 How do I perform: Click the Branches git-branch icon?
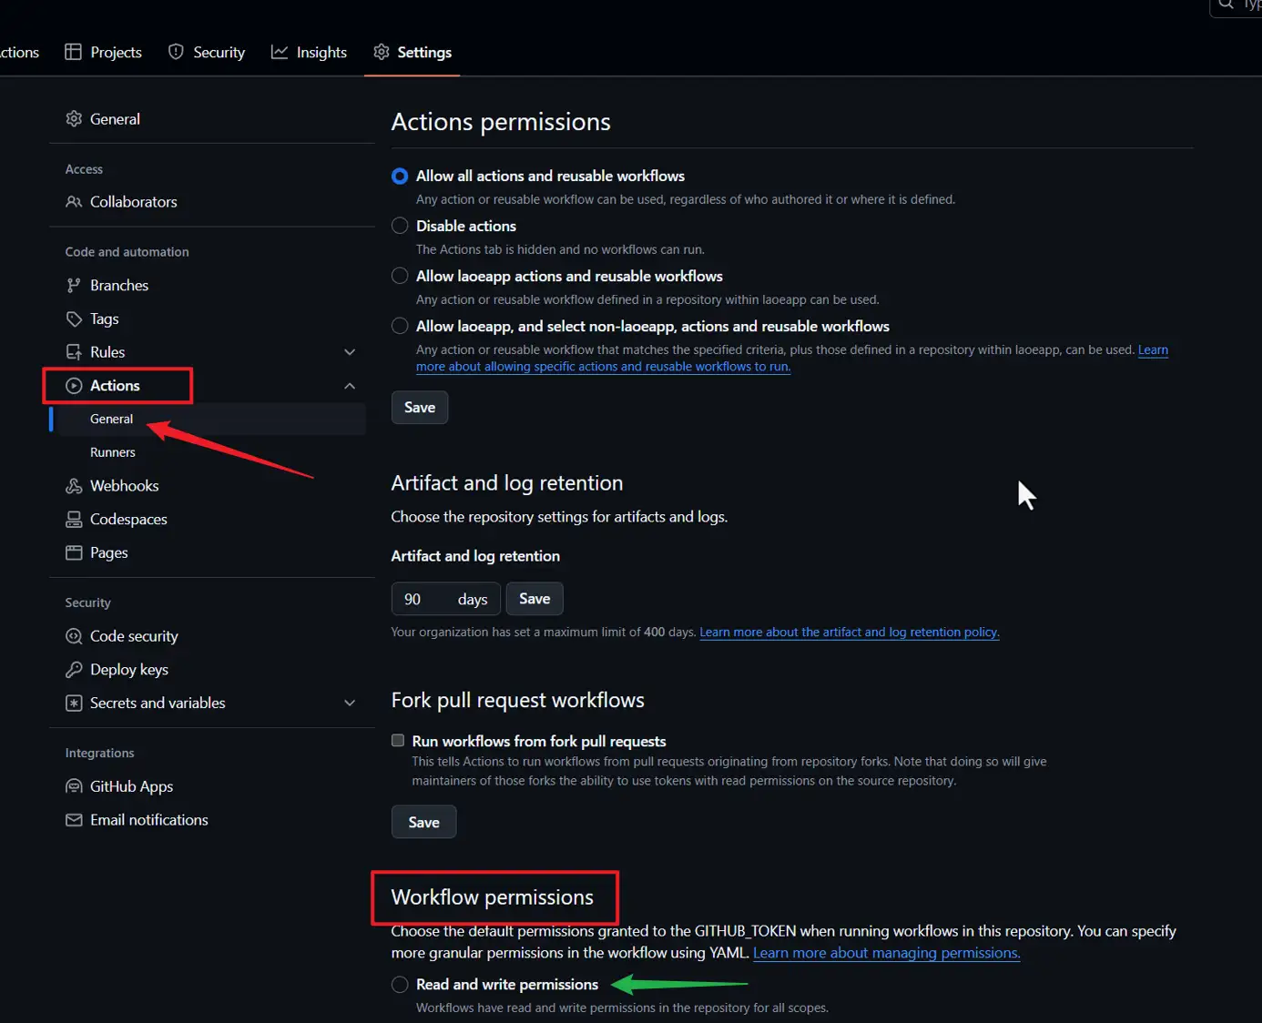tap(74, 286)
